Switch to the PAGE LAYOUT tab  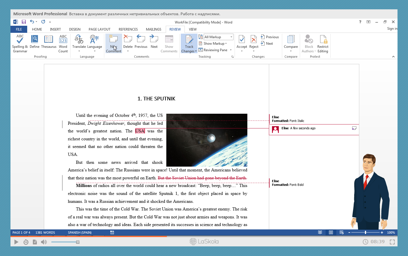pyautogui.click(x=99, y=29)
